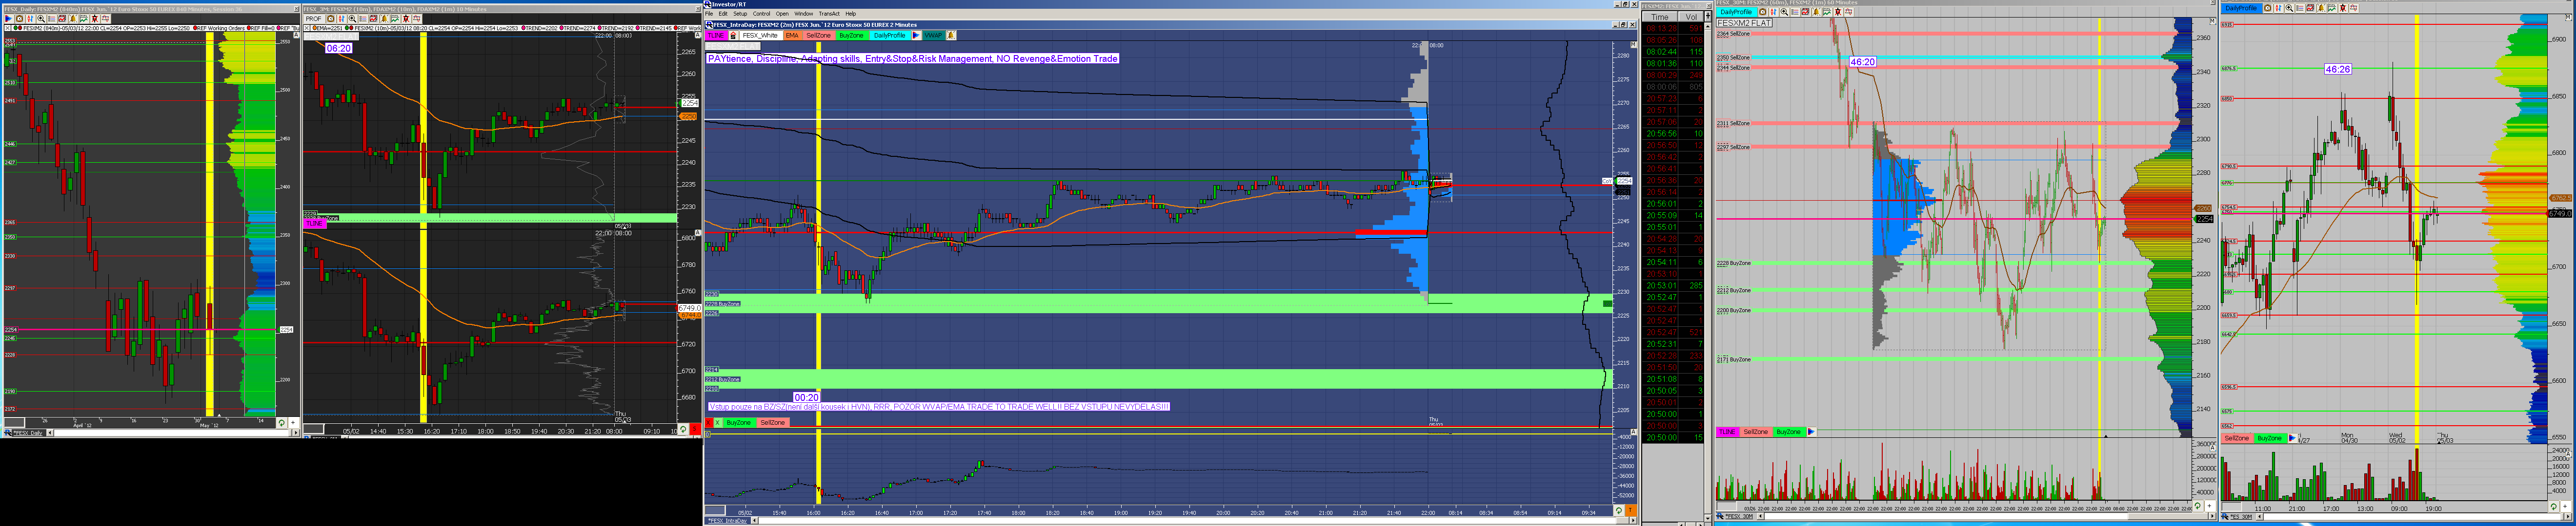Viewport: 2576px width, 526px height.
Task: Click the VWAP button in IntraDay toolbar
Action: pos(934,35)
